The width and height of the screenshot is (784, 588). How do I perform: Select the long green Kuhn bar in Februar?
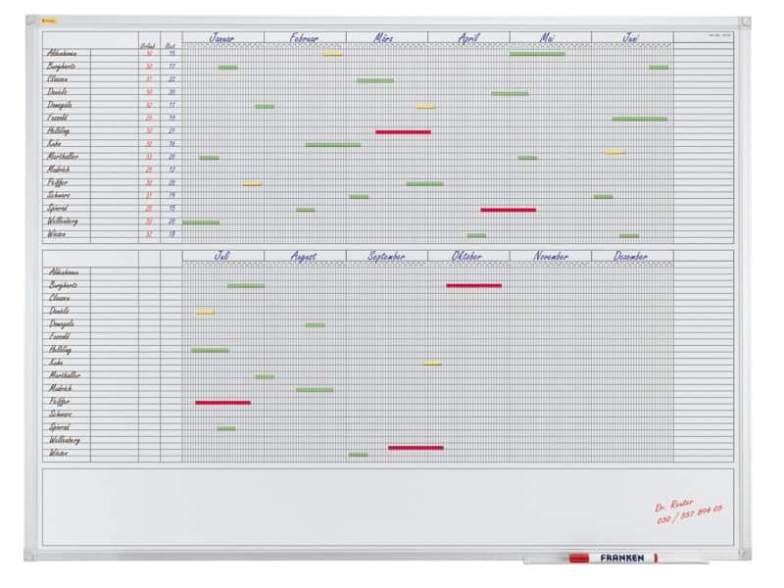point(332,144)
